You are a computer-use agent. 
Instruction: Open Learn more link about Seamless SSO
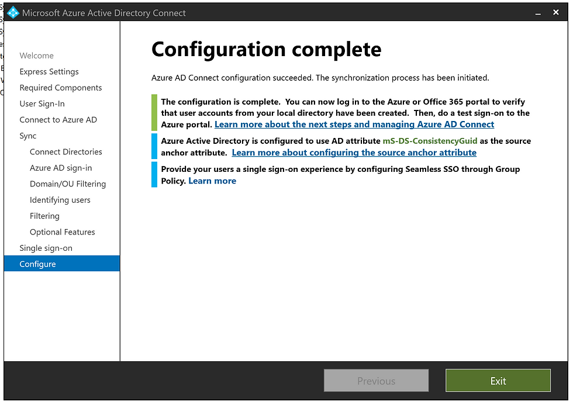(x=212, y=181)
